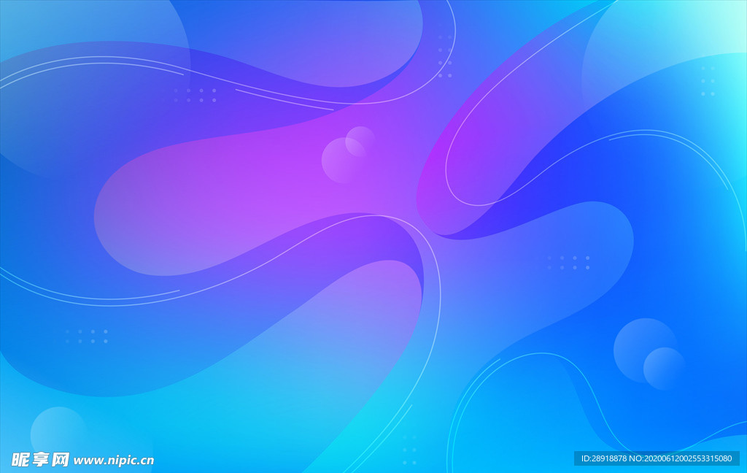Viewport: 747px width, 473px height.
Task: Click the dot grid in the pale top-right corner
Action: pyautogui.click(x=708, y=80)
